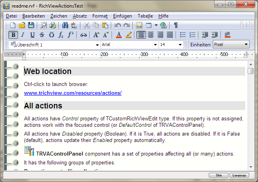258x182 pixels.
Task: Click the Insert hyperlink globe icon
Action: click(x=163, y=25)
